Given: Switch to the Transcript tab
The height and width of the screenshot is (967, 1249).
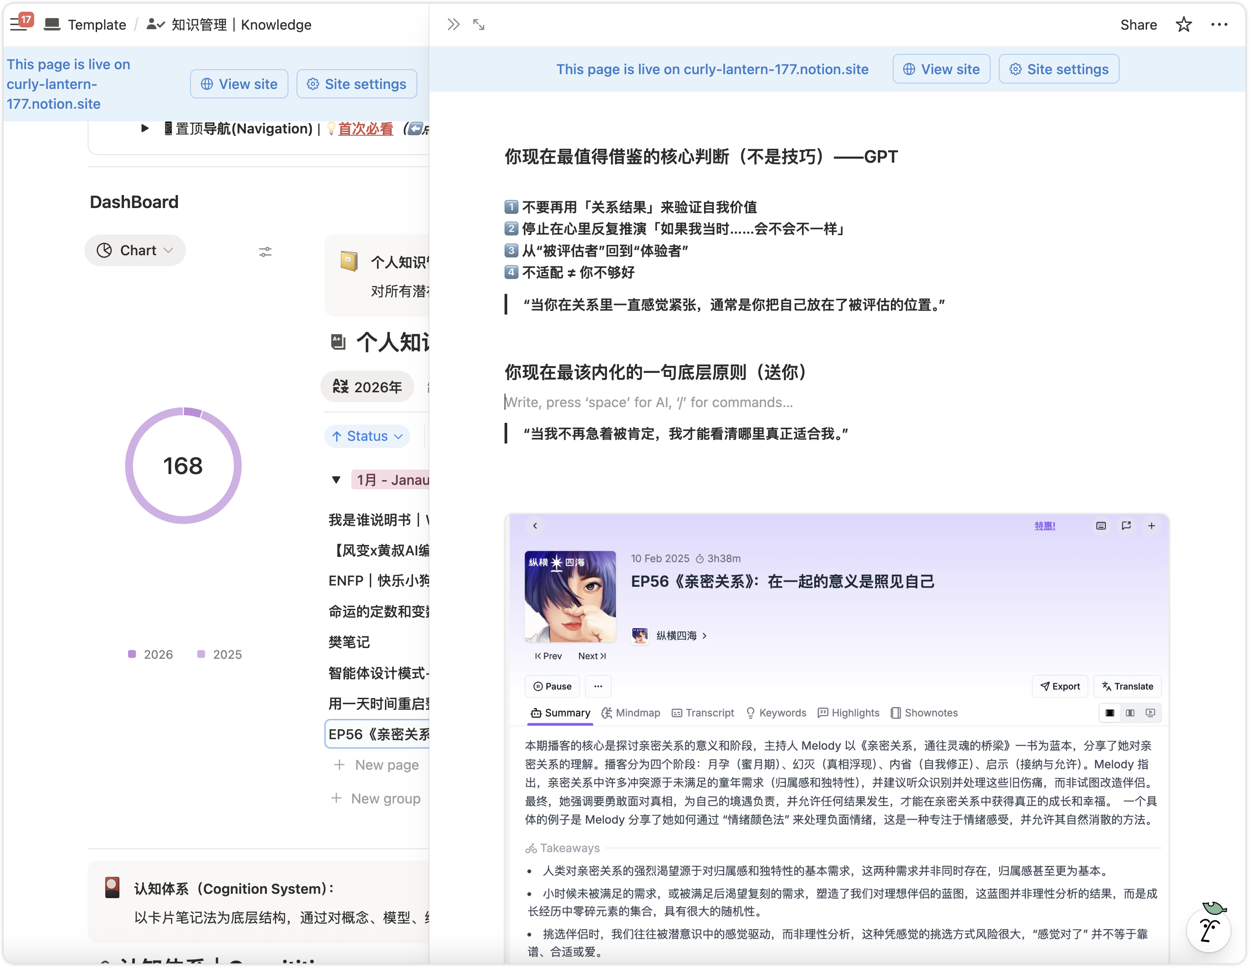Looking at the screenshot, I should (x=702, y=713).
